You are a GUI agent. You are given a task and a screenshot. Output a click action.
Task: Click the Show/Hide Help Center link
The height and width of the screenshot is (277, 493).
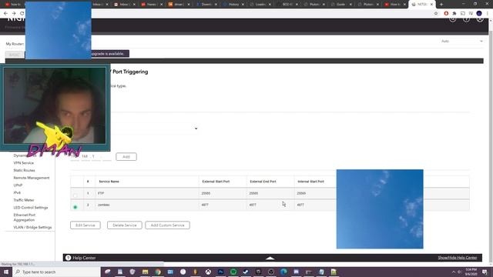tap(458, 258)
